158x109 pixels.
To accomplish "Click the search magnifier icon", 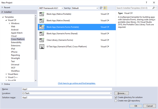I will coord(154,8).
